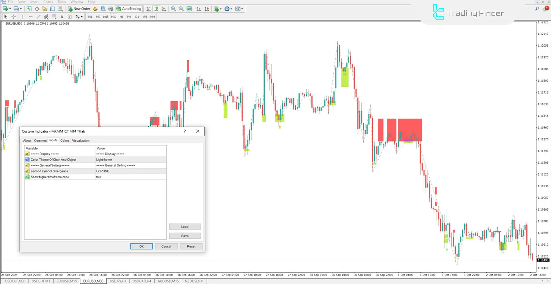Click the large red zone on chart
The width and height of the screenshot is (551, 284).
[x=410, y=129]
